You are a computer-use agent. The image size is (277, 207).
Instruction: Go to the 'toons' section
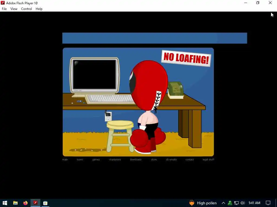(x=80, y=160)
